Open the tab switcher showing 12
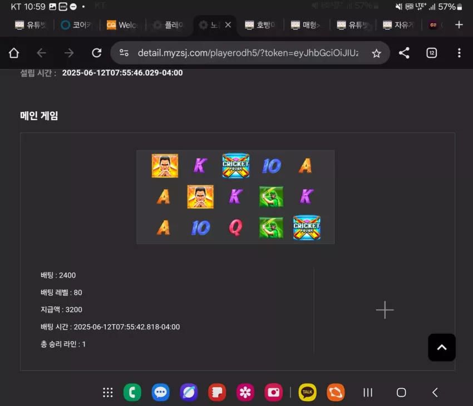The image size is (473, 406). pyautogui.click(x=431, y=53)
